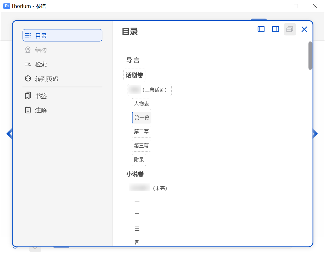Open chapter 一 under the novel section
The width and height of the screenshot is (325, 255).
(x=137, y=201)
